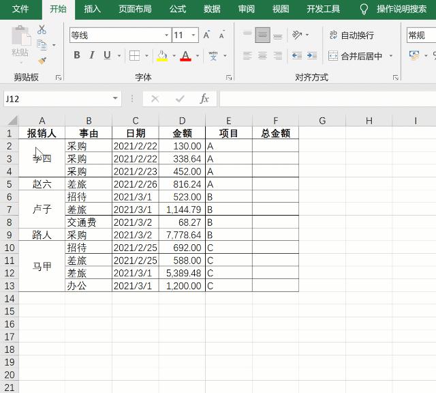Viewport: 436px width, 393px height.
Task: Click the wén phonetic guide icon
Action: pos(213,55)
